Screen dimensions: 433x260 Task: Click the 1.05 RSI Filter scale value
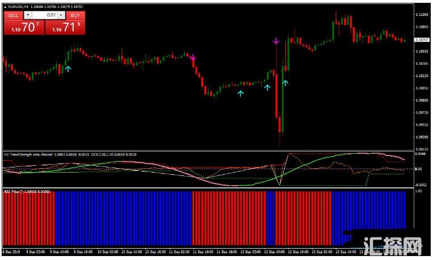click(x=418, y=191)
